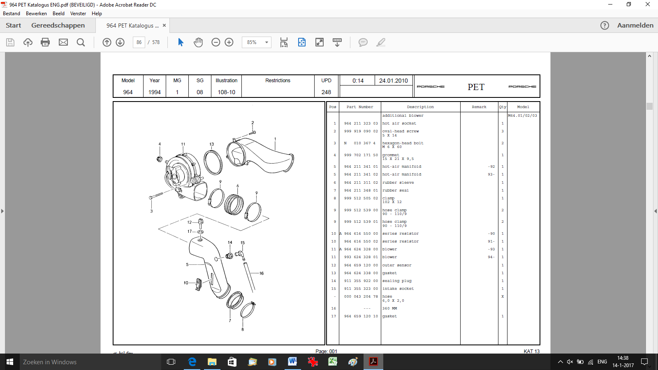Go to next page with down arrow
658x370 pixels.
click(x=120, y=42)
